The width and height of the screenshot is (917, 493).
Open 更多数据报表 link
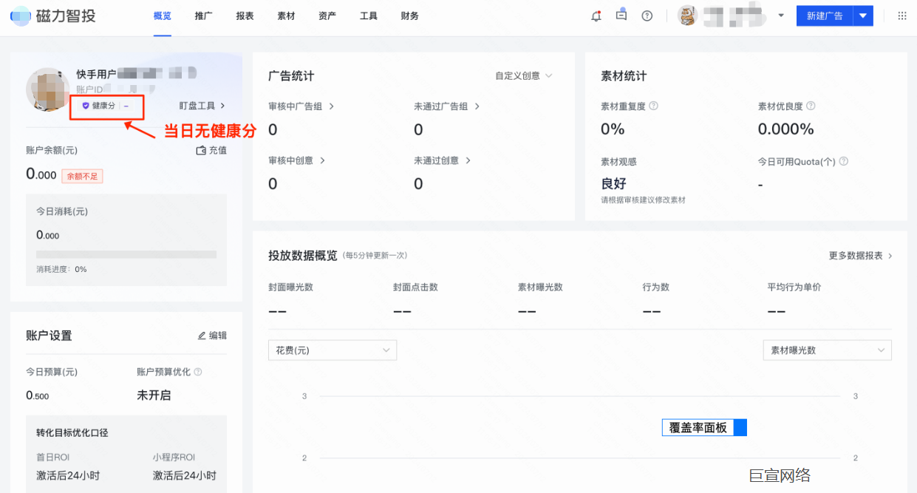[860, 254]
